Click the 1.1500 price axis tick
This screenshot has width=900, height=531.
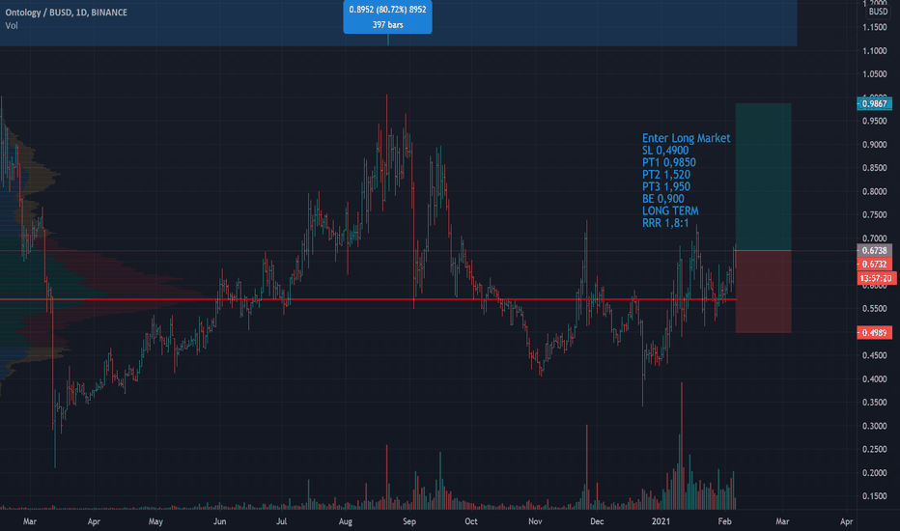point(874,28)
